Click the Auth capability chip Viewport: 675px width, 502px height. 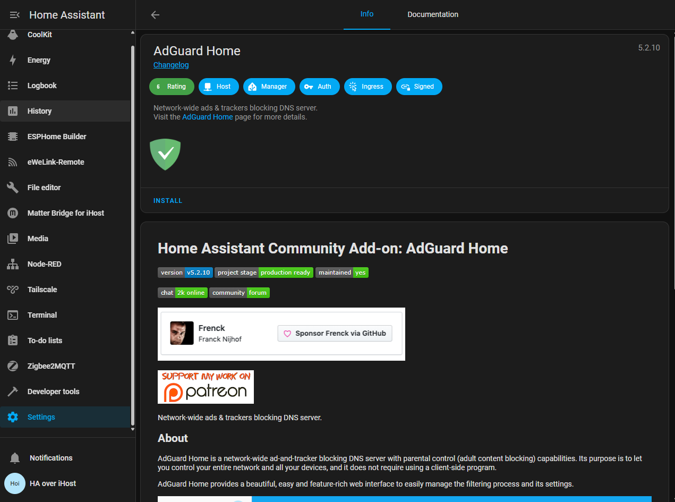click(320, 87)
